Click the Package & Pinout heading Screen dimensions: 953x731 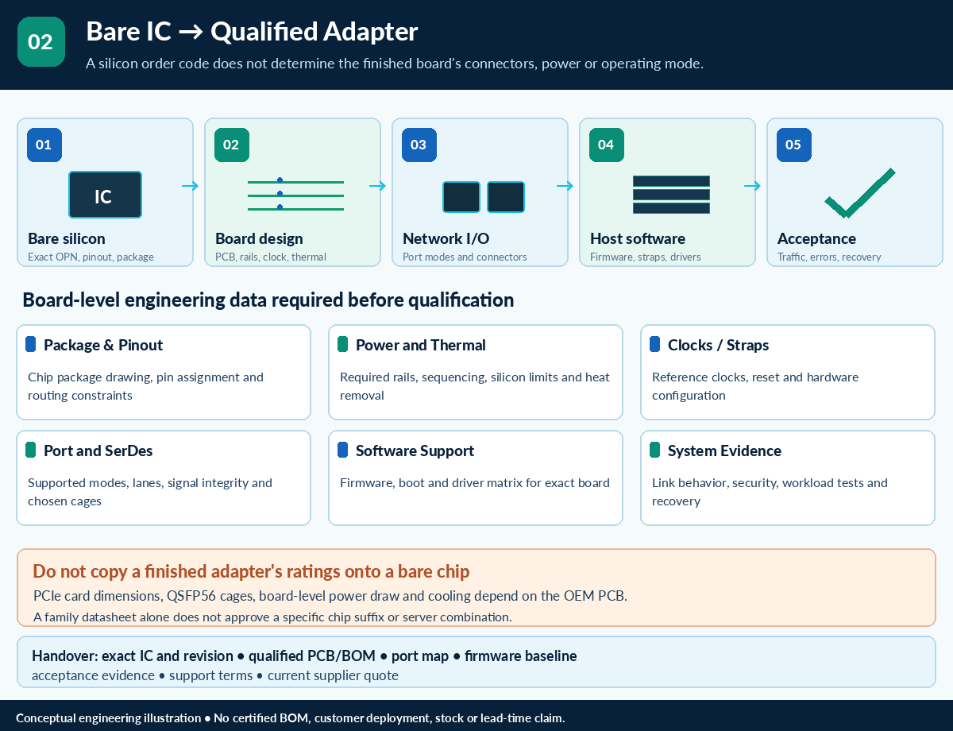(103, 345)
